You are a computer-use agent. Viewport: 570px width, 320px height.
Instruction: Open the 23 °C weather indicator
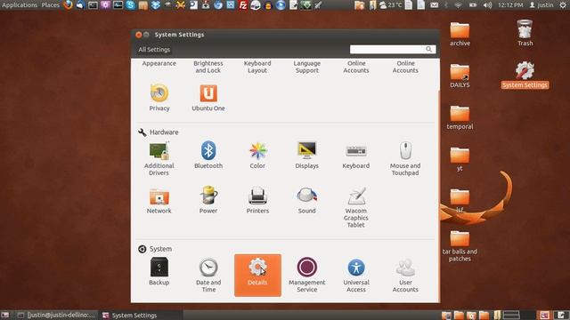(391, 5)
